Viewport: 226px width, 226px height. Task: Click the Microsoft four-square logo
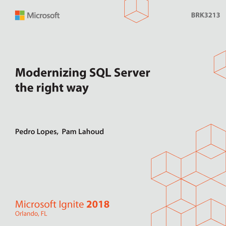click(20, 15)
